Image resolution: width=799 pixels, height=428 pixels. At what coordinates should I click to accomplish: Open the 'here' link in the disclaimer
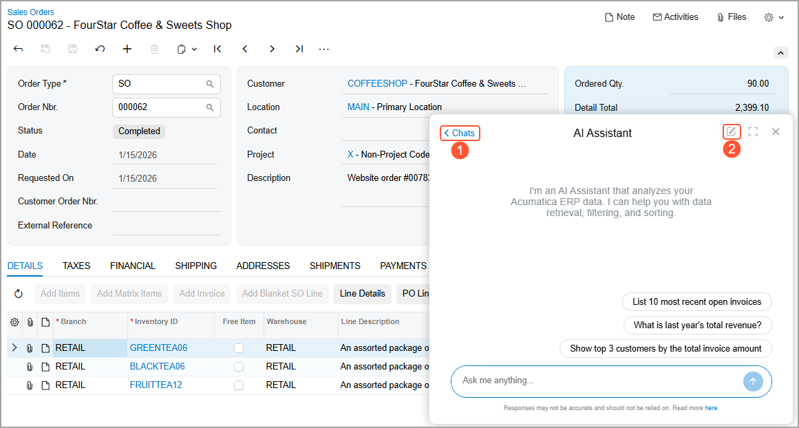click(x=712, y=408)
